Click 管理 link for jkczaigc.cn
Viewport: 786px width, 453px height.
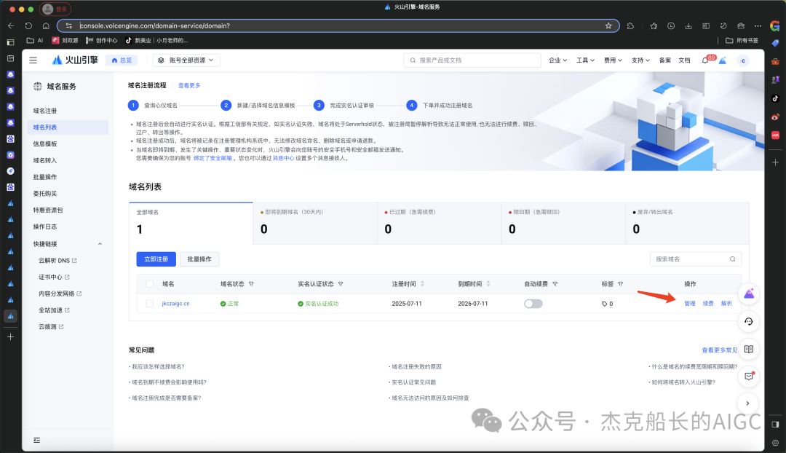(690, 304)
